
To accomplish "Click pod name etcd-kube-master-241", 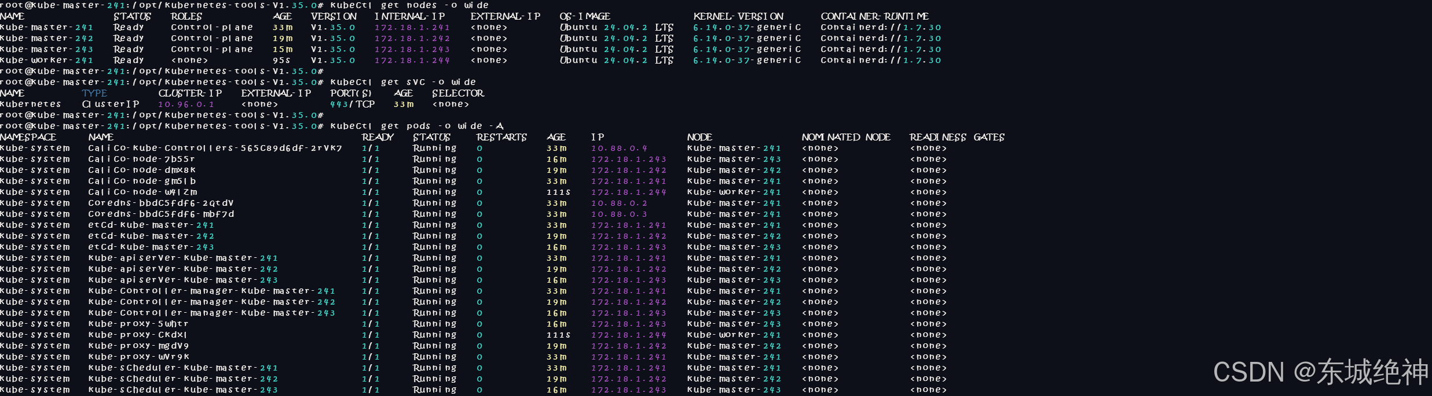I will [x=151, y=225].
